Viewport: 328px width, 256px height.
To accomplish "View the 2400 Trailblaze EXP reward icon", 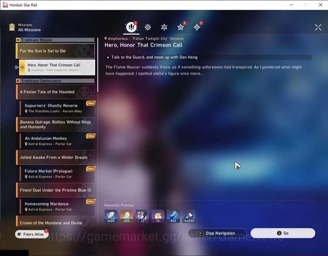I will [x=111, y=216].
